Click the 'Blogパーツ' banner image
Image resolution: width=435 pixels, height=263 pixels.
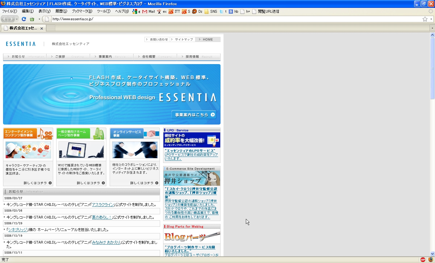pyautogui.click(x=192, y=237)
